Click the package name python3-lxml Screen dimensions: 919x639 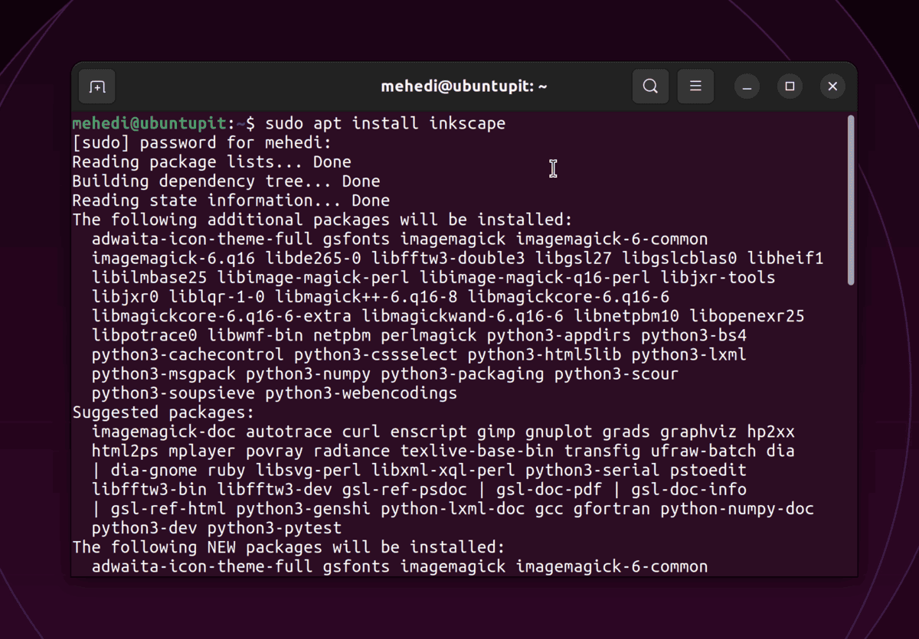click(x=689, y=354)
